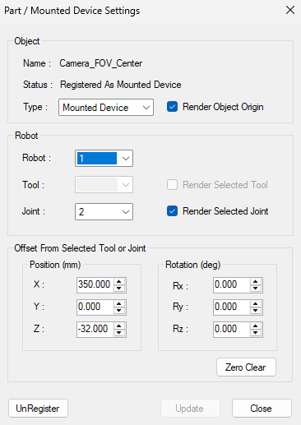This screenshot has width=301, height=425.
Task: Click the X position input field
Action: 95,284
